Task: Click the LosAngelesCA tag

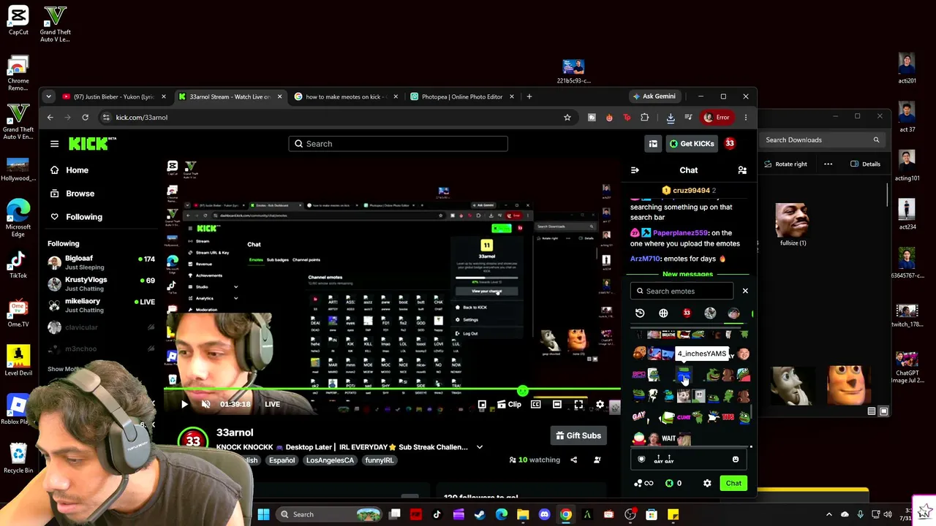Action: coord(330,460)
